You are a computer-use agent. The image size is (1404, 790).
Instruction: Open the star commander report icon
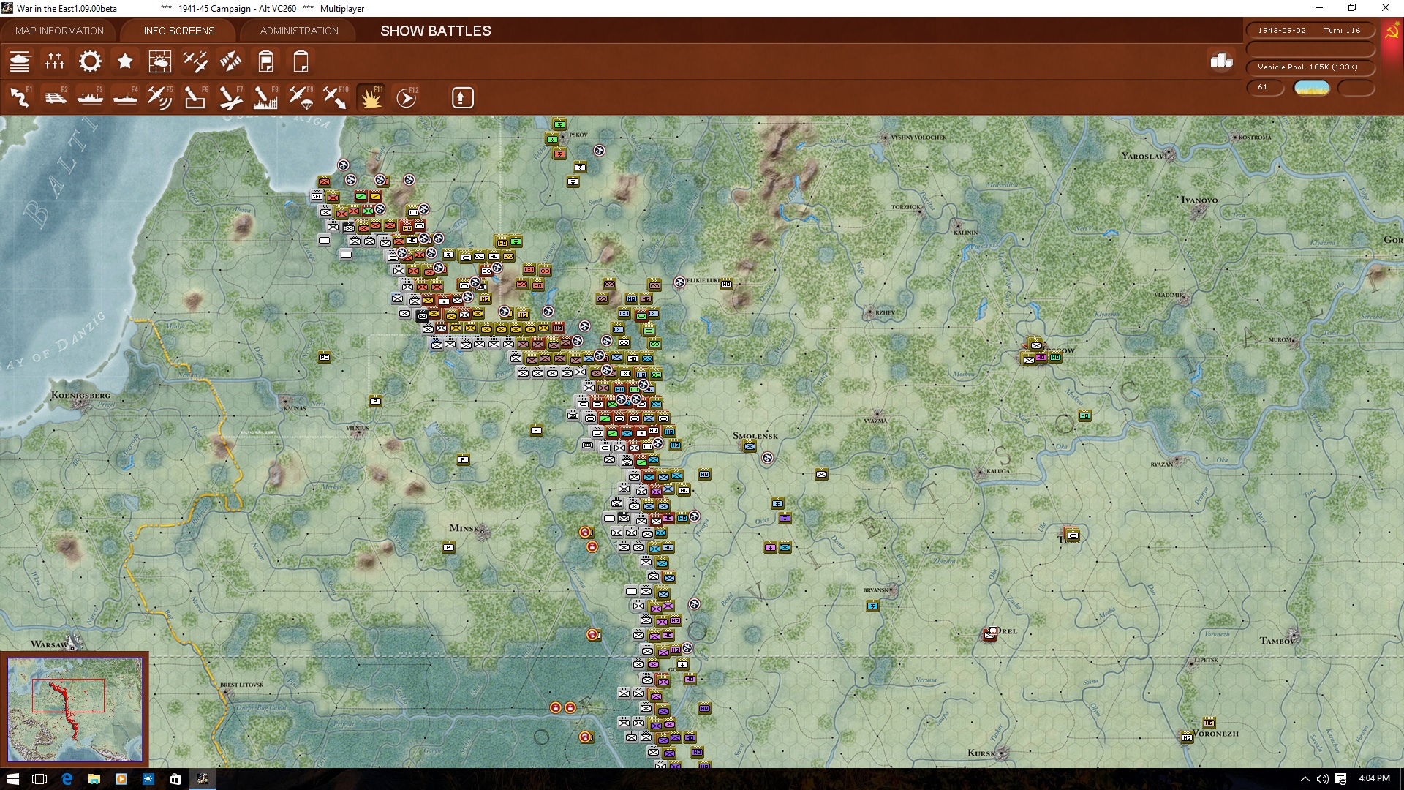(125, 61)
